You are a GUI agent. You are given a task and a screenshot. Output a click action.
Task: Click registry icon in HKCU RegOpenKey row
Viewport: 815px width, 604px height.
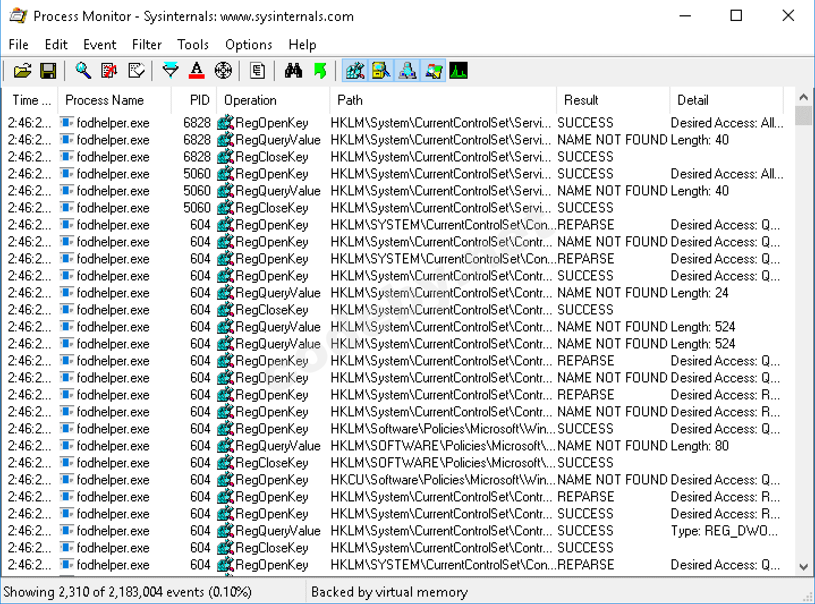226,480
